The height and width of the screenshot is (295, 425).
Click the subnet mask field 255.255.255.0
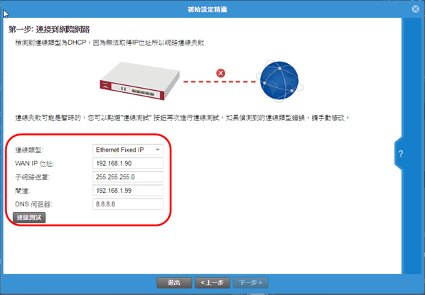[128, 177]
